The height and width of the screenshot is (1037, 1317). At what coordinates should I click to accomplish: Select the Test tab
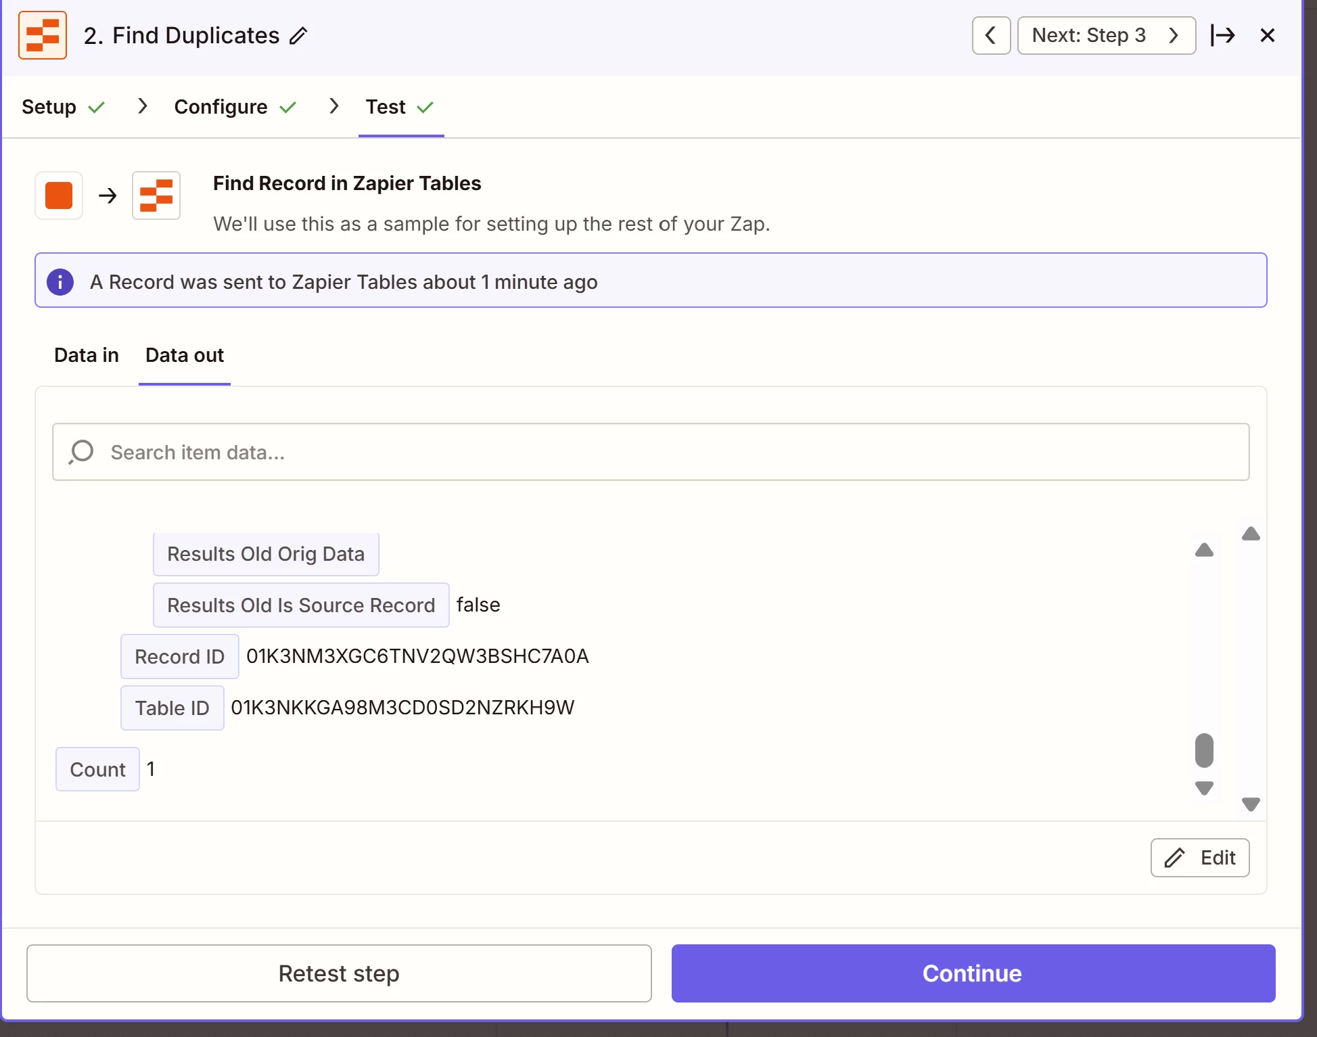point(400,107)
